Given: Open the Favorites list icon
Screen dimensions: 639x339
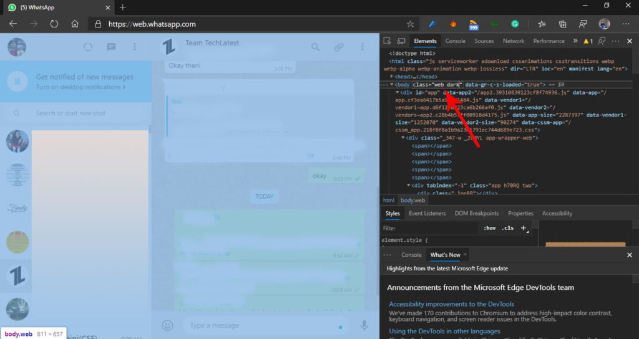Looking at the screenshot, I should click(x=542, y=24).
